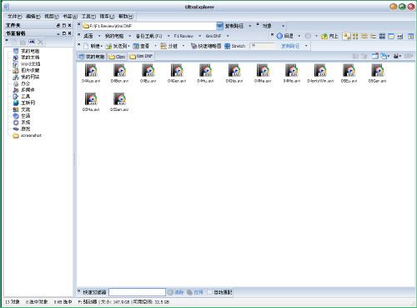
Task: Click the Up folder toolbar icon
Action: [324, 36]
